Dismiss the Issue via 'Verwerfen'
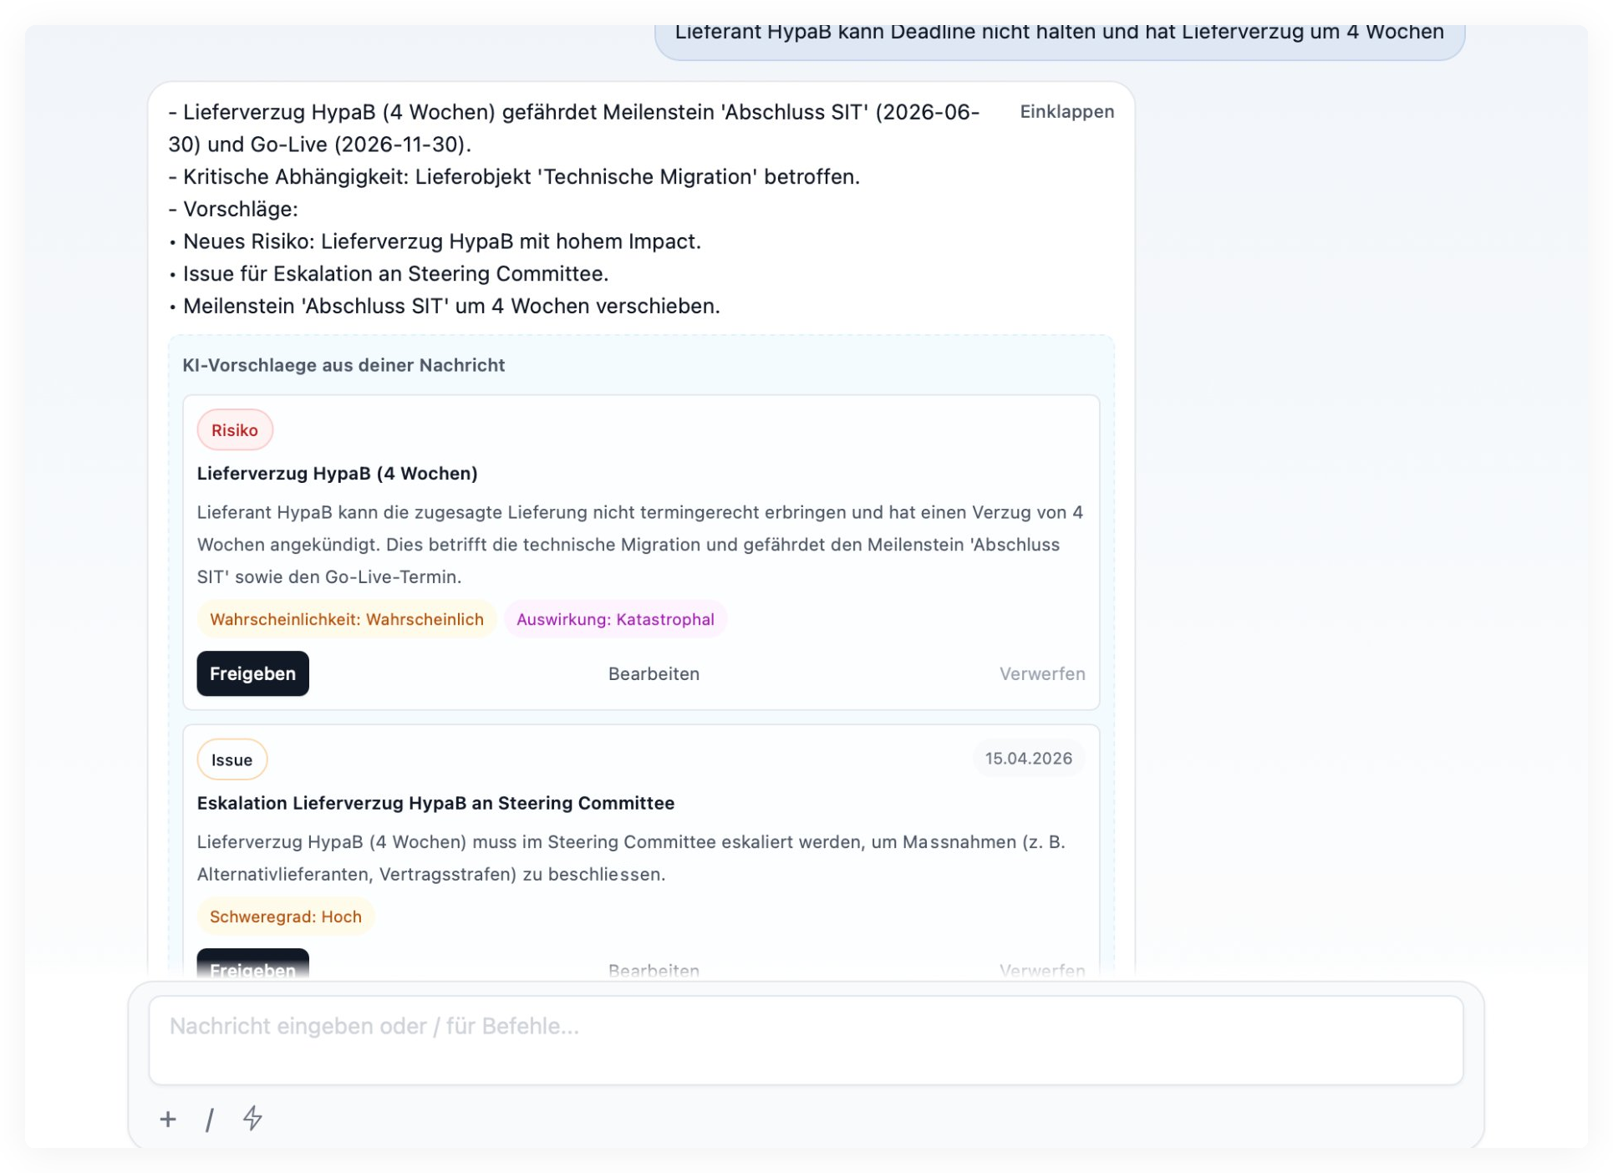Viewport: 1613px width, 1173px height. tap(1042, 969)
